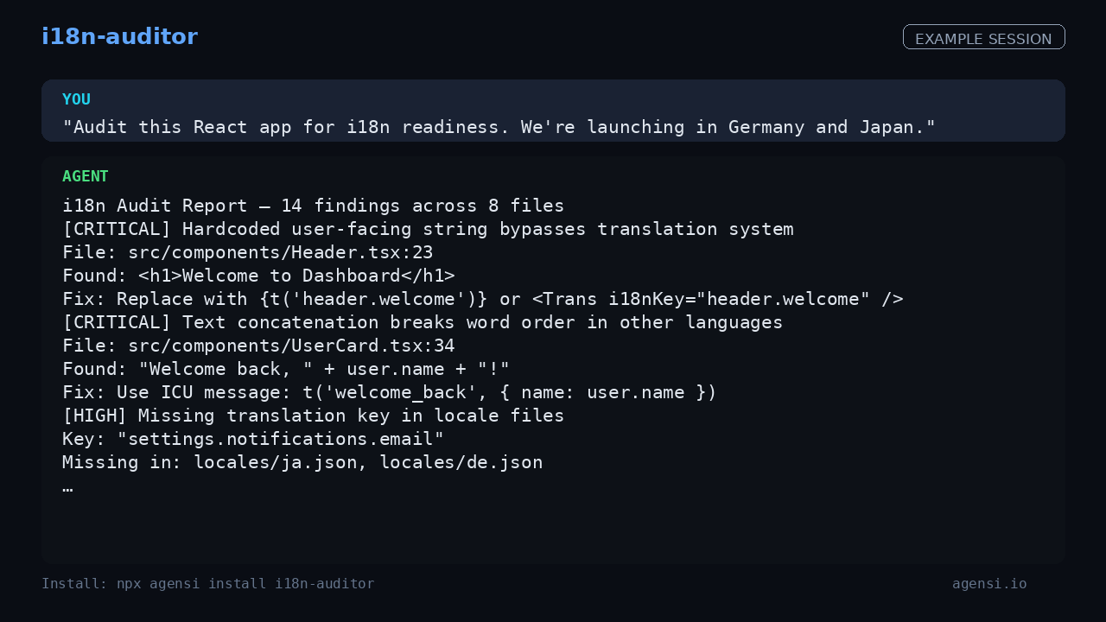Click the i18n-auditor title

[119, 37]
